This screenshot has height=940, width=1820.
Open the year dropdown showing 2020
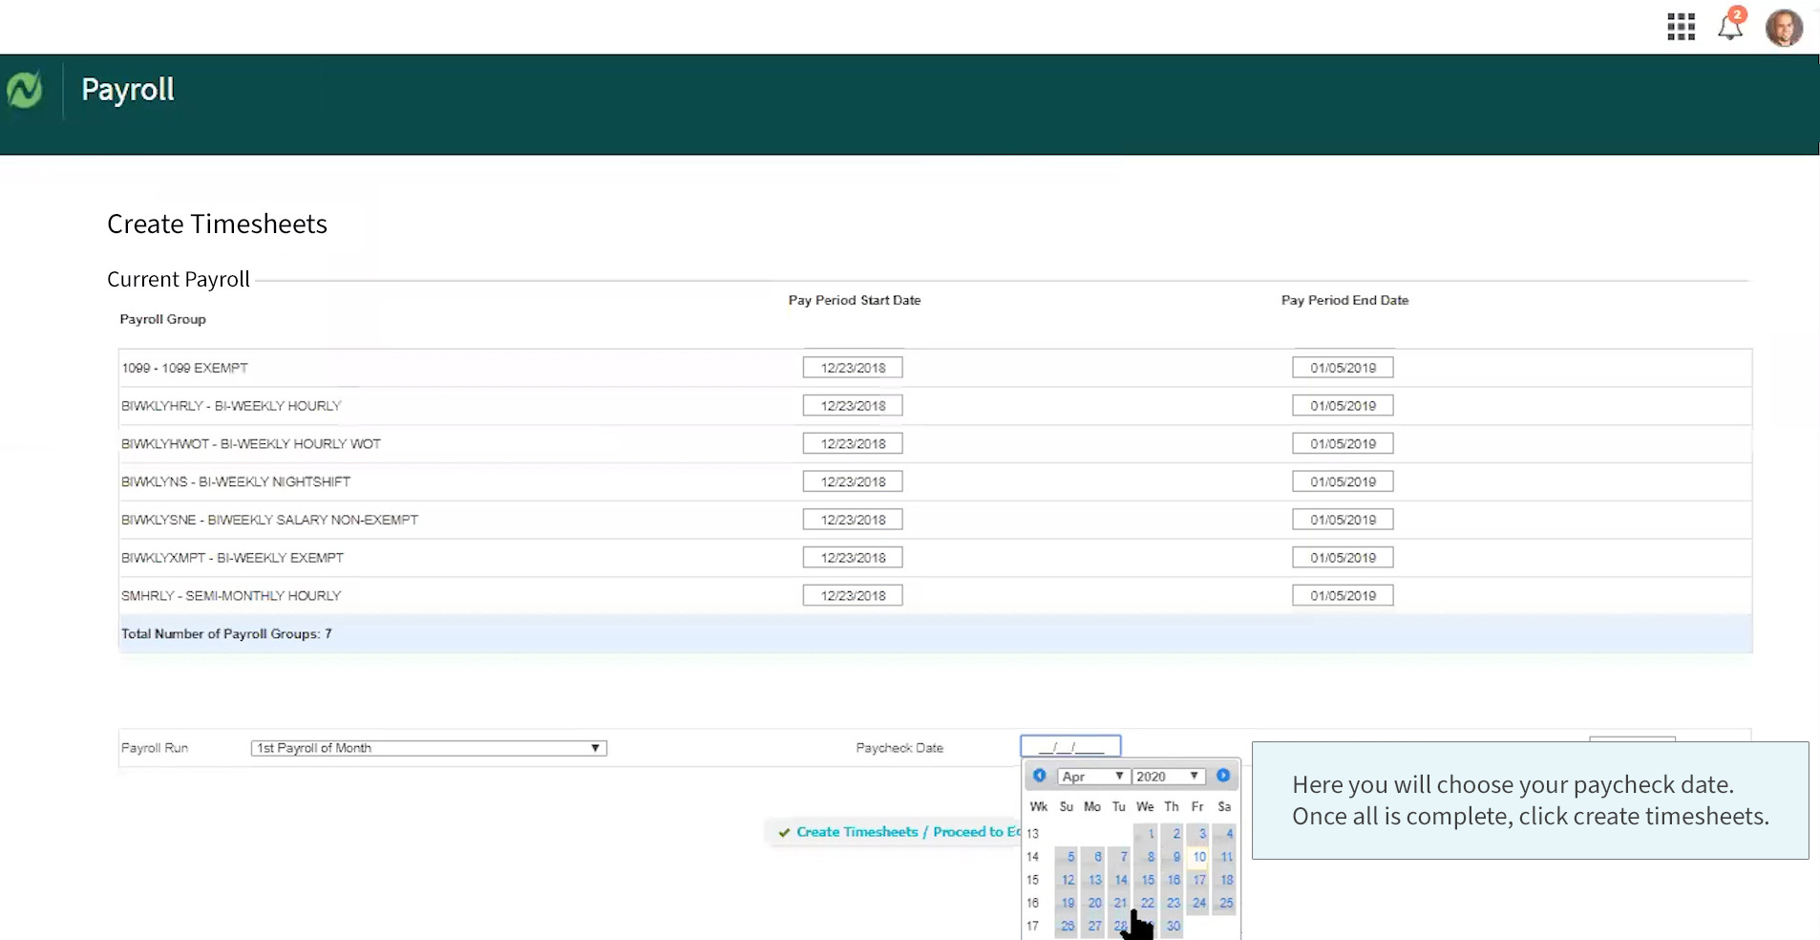[1168, 777]
